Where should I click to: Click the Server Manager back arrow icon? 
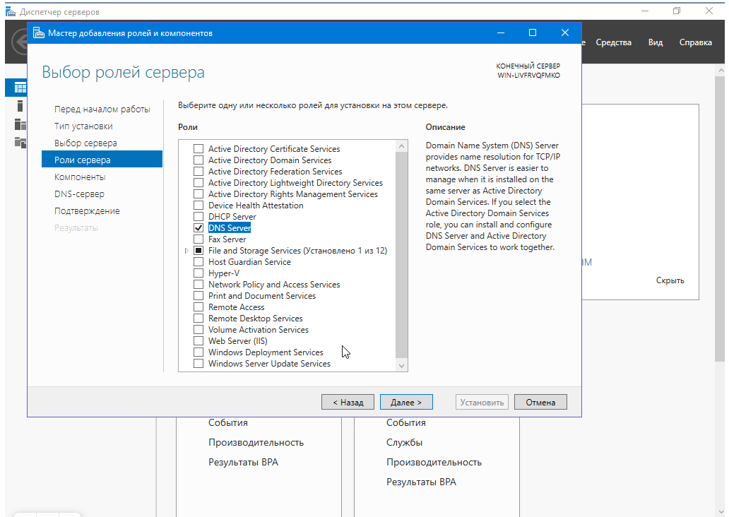pos(20,42)
